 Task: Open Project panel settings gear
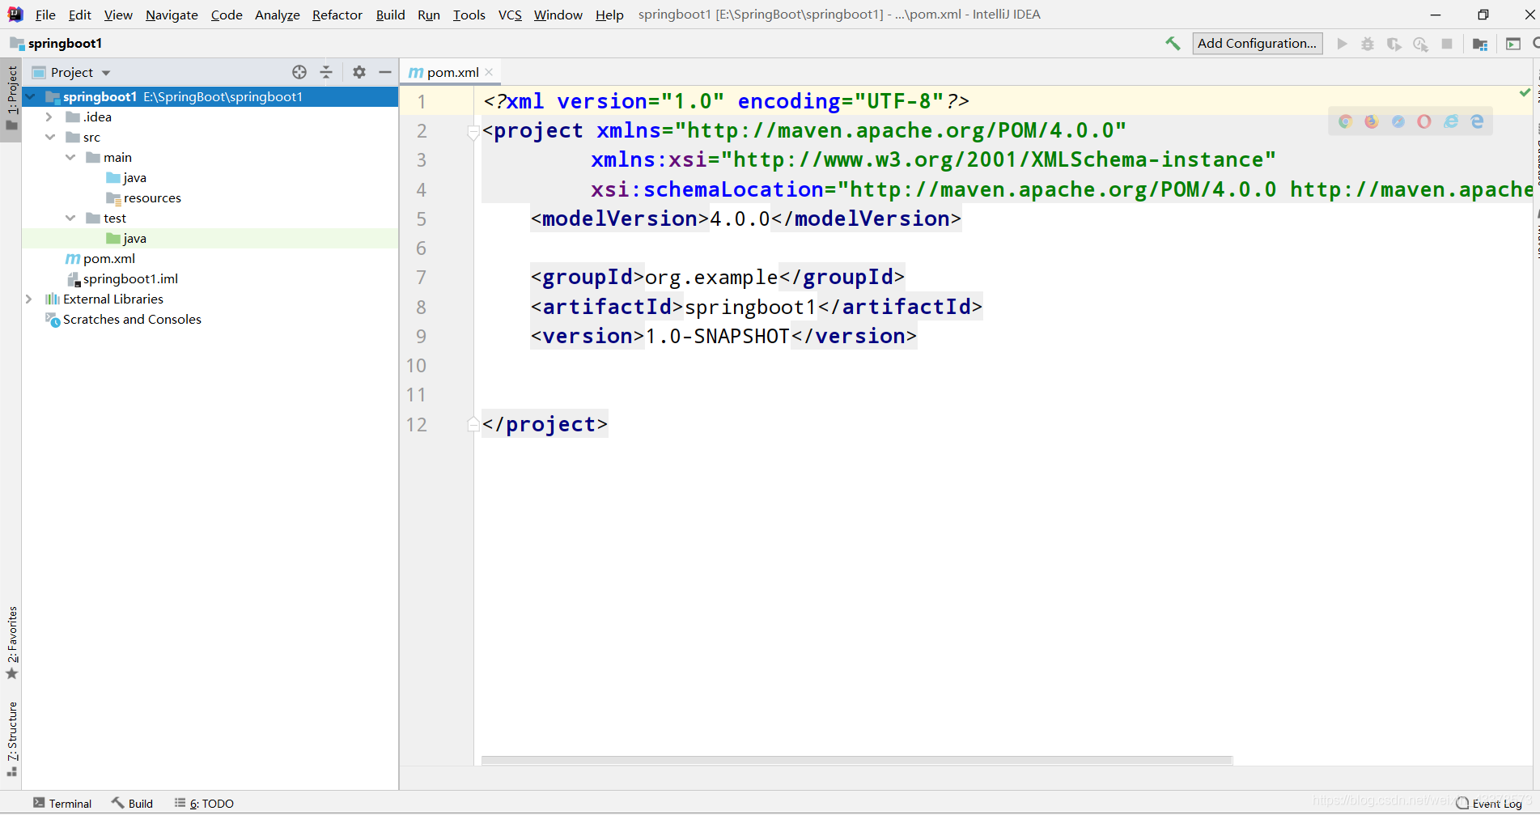359,72
